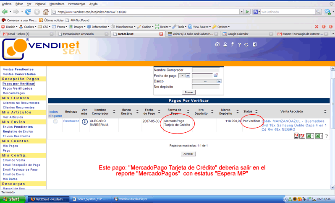This screenshot has height=203, width=335.
Task: Click the Buscar button
Action: coord(189,92)
